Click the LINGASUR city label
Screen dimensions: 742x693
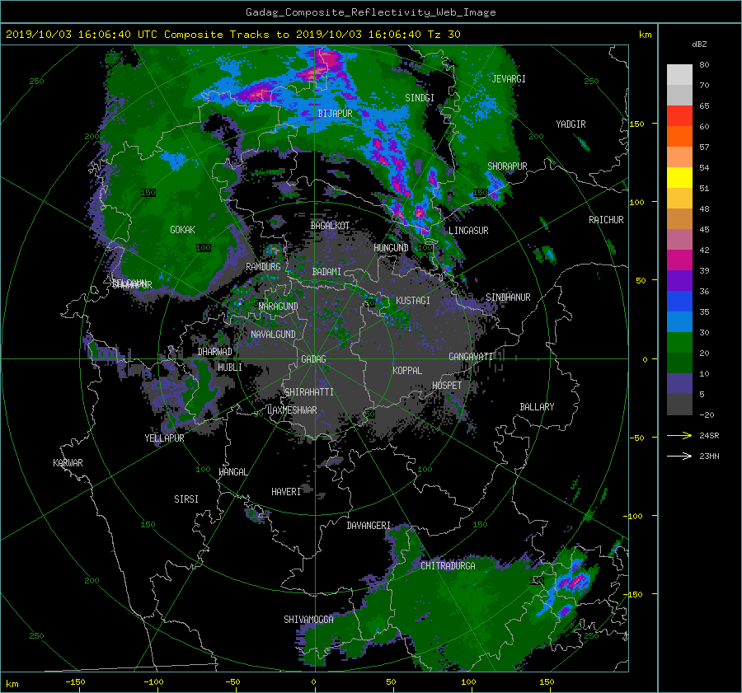pos(468,231)
